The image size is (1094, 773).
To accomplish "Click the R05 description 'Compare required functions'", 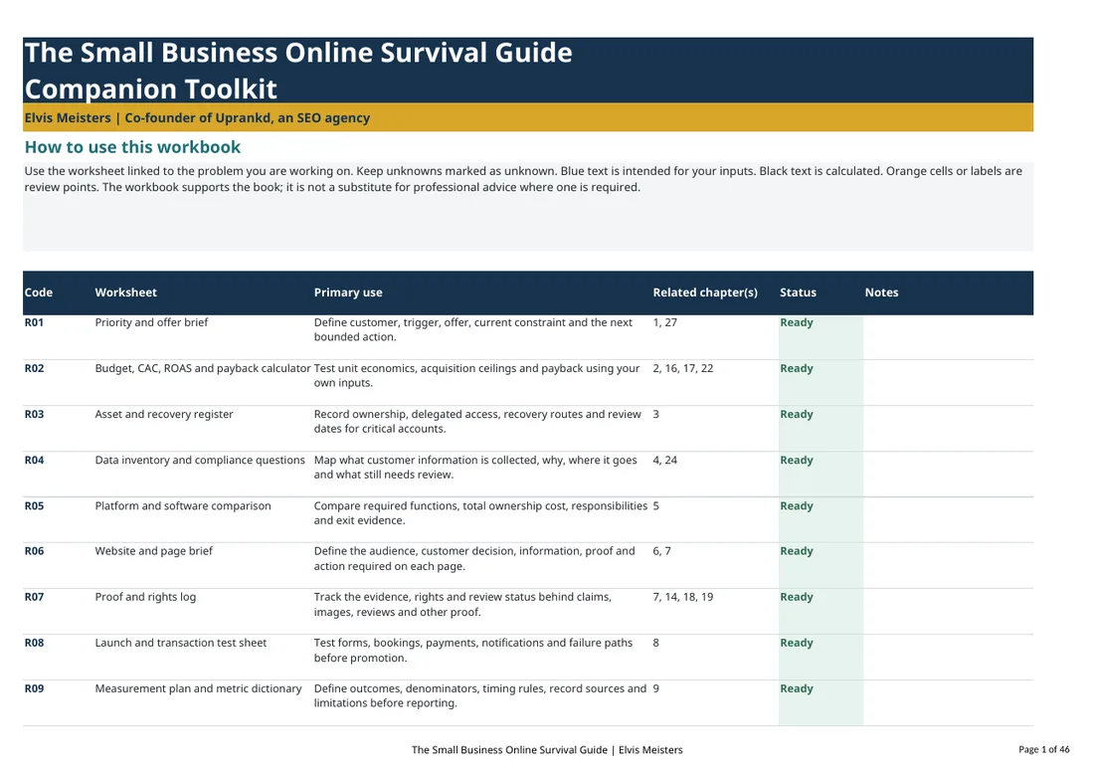I will 480,512.
